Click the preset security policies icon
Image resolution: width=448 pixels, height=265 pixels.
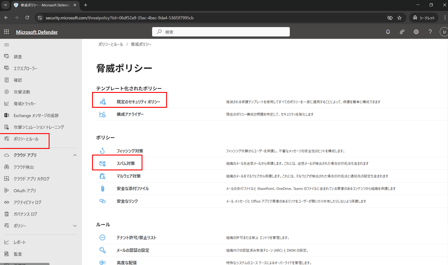tap(103, 102)
